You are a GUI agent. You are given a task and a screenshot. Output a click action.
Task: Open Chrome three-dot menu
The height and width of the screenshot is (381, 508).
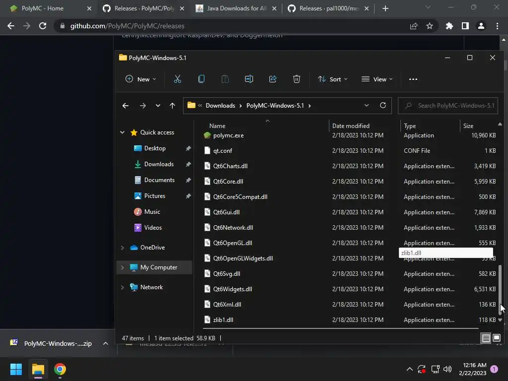(x=497, y=26)
